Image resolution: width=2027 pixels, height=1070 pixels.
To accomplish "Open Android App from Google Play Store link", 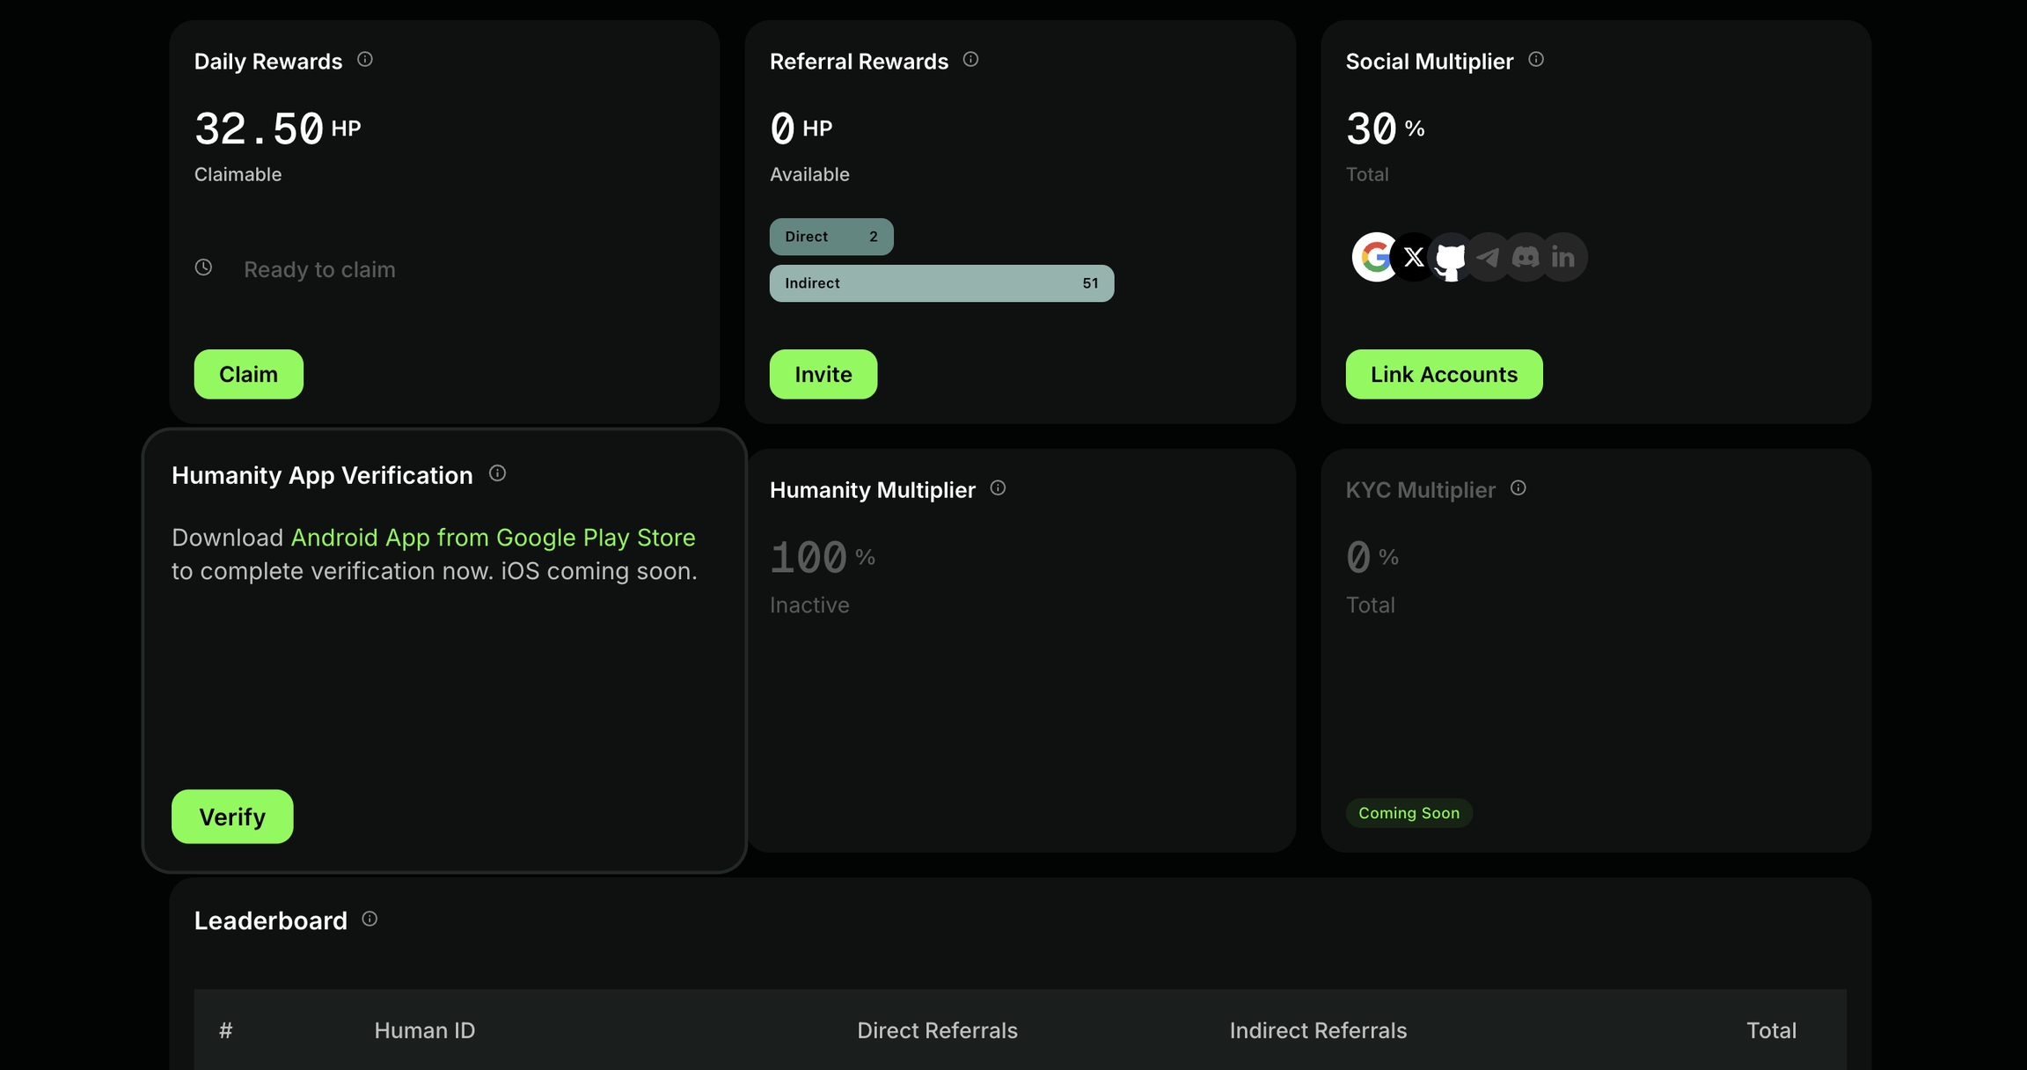I will pos(493,538).
